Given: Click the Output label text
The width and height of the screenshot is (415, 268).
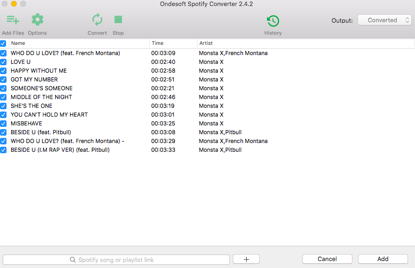Looking at the screenshot, I should (342, 21).
